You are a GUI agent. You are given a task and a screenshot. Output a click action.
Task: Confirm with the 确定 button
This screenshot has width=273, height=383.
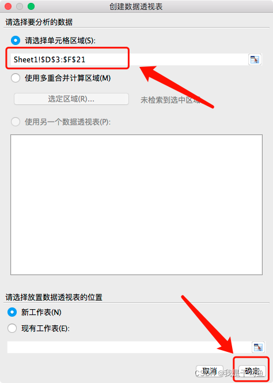click(252, 371)
